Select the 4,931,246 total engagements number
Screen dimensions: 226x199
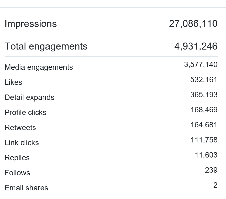196,46
